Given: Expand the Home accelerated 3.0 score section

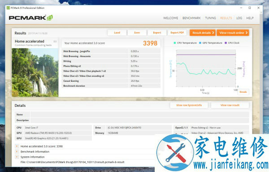Looking at the screenshot, I should point(17,146).
